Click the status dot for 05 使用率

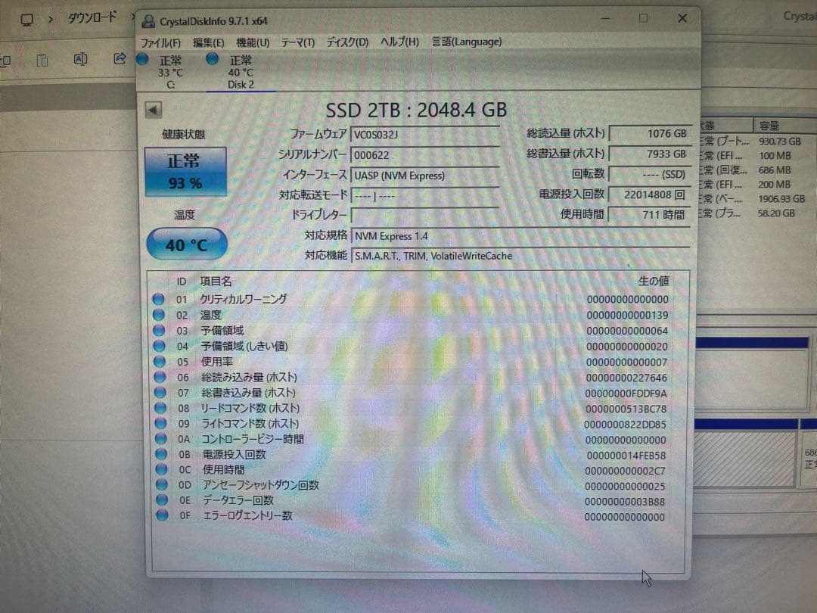tap(160, 361)
